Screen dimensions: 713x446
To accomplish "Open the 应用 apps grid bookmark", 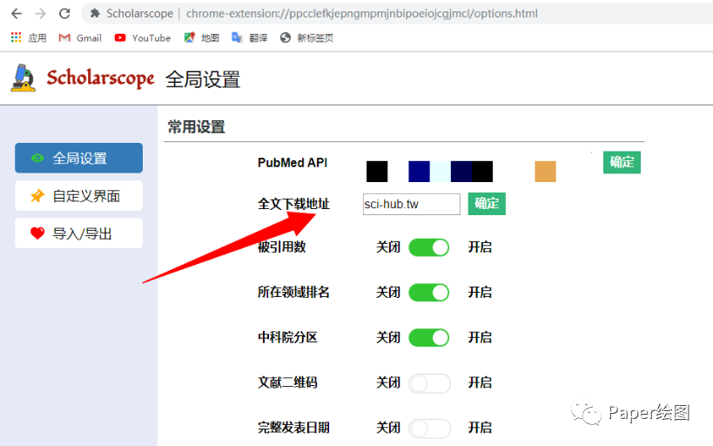I will click(29, 37).
